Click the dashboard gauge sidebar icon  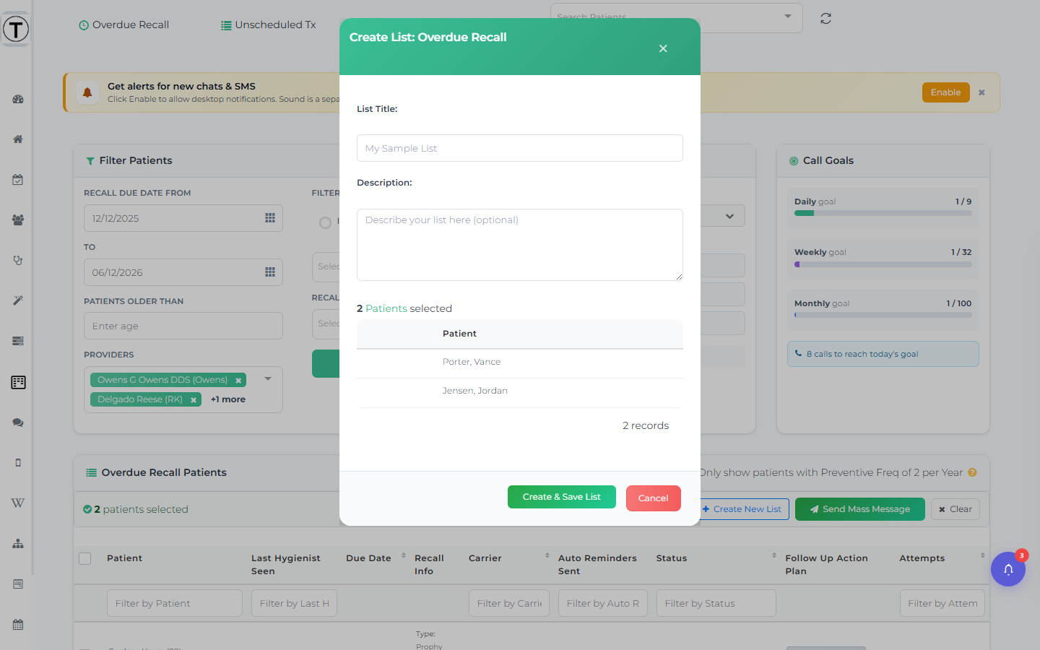(x=18, y=99)
